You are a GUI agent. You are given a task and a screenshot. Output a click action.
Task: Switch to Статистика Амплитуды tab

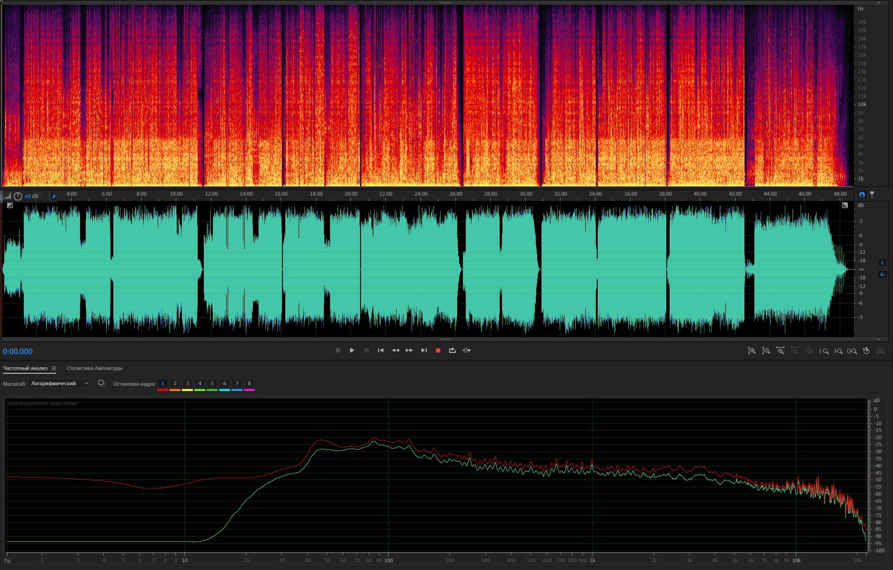tap(94, 368)
